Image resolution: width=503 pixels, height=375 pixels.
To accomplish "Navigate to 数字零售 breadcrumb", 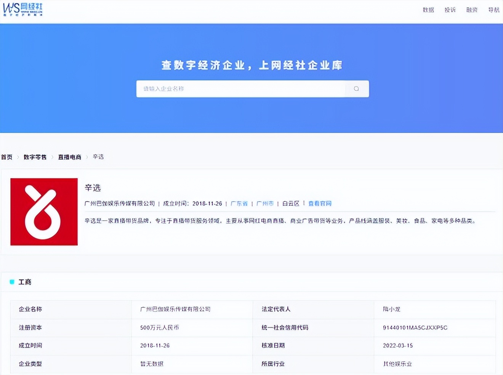I will point(35,157).
